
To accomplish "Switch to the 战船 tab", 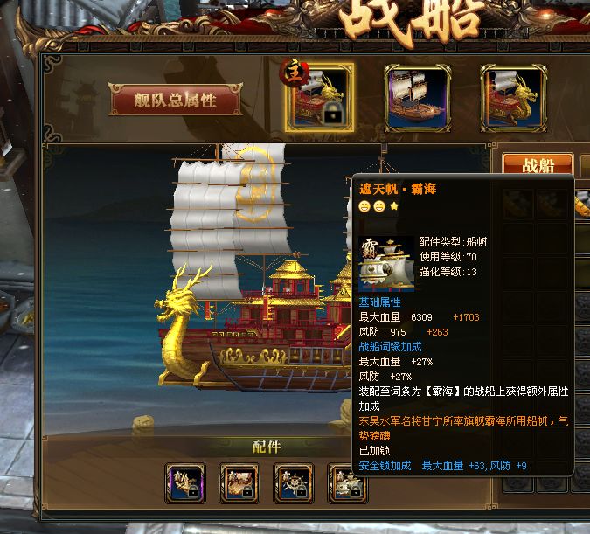I will tap(538, 164).
